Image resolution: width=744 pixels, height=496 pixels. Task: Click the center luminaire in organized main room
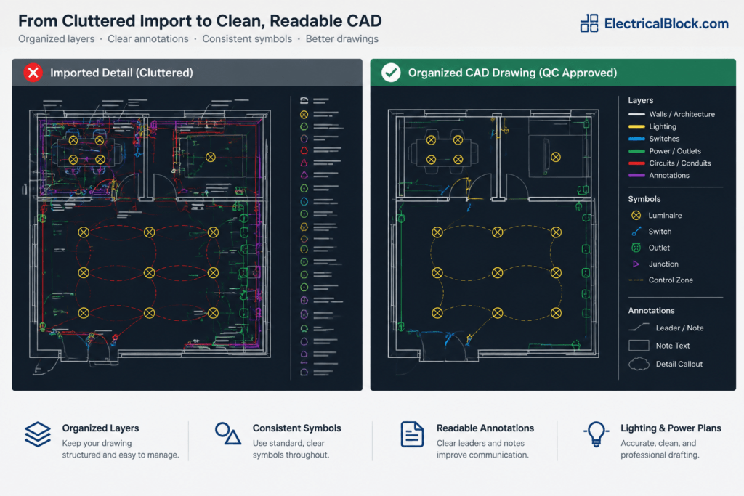(x=497, y=272)
